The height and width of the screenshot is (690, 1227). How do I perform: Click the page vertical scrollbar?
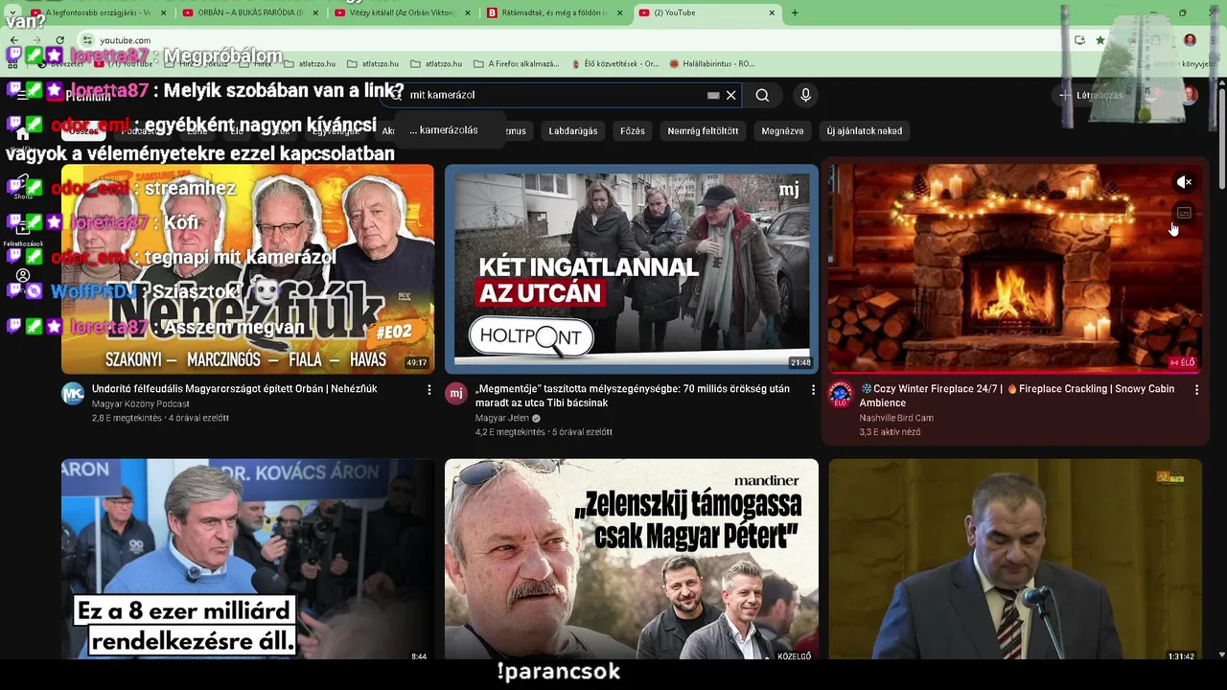tap(1221, 139)
